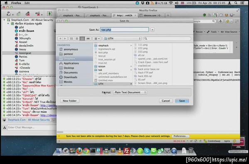The width and height of the screenshot is (249, 164).
Task: Select user caznova in TeamSpeak channel
Action: click(24, 71)
